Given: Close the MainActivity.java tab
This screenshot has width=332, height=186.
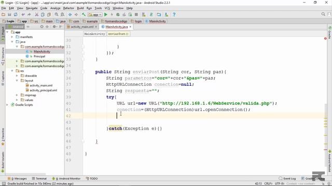Looking at the screenshot, I should 130,27.
